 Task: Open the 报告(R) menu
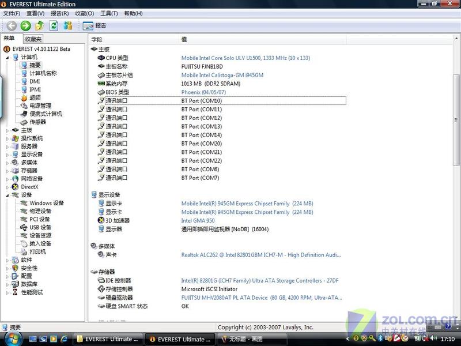(60, 13)
